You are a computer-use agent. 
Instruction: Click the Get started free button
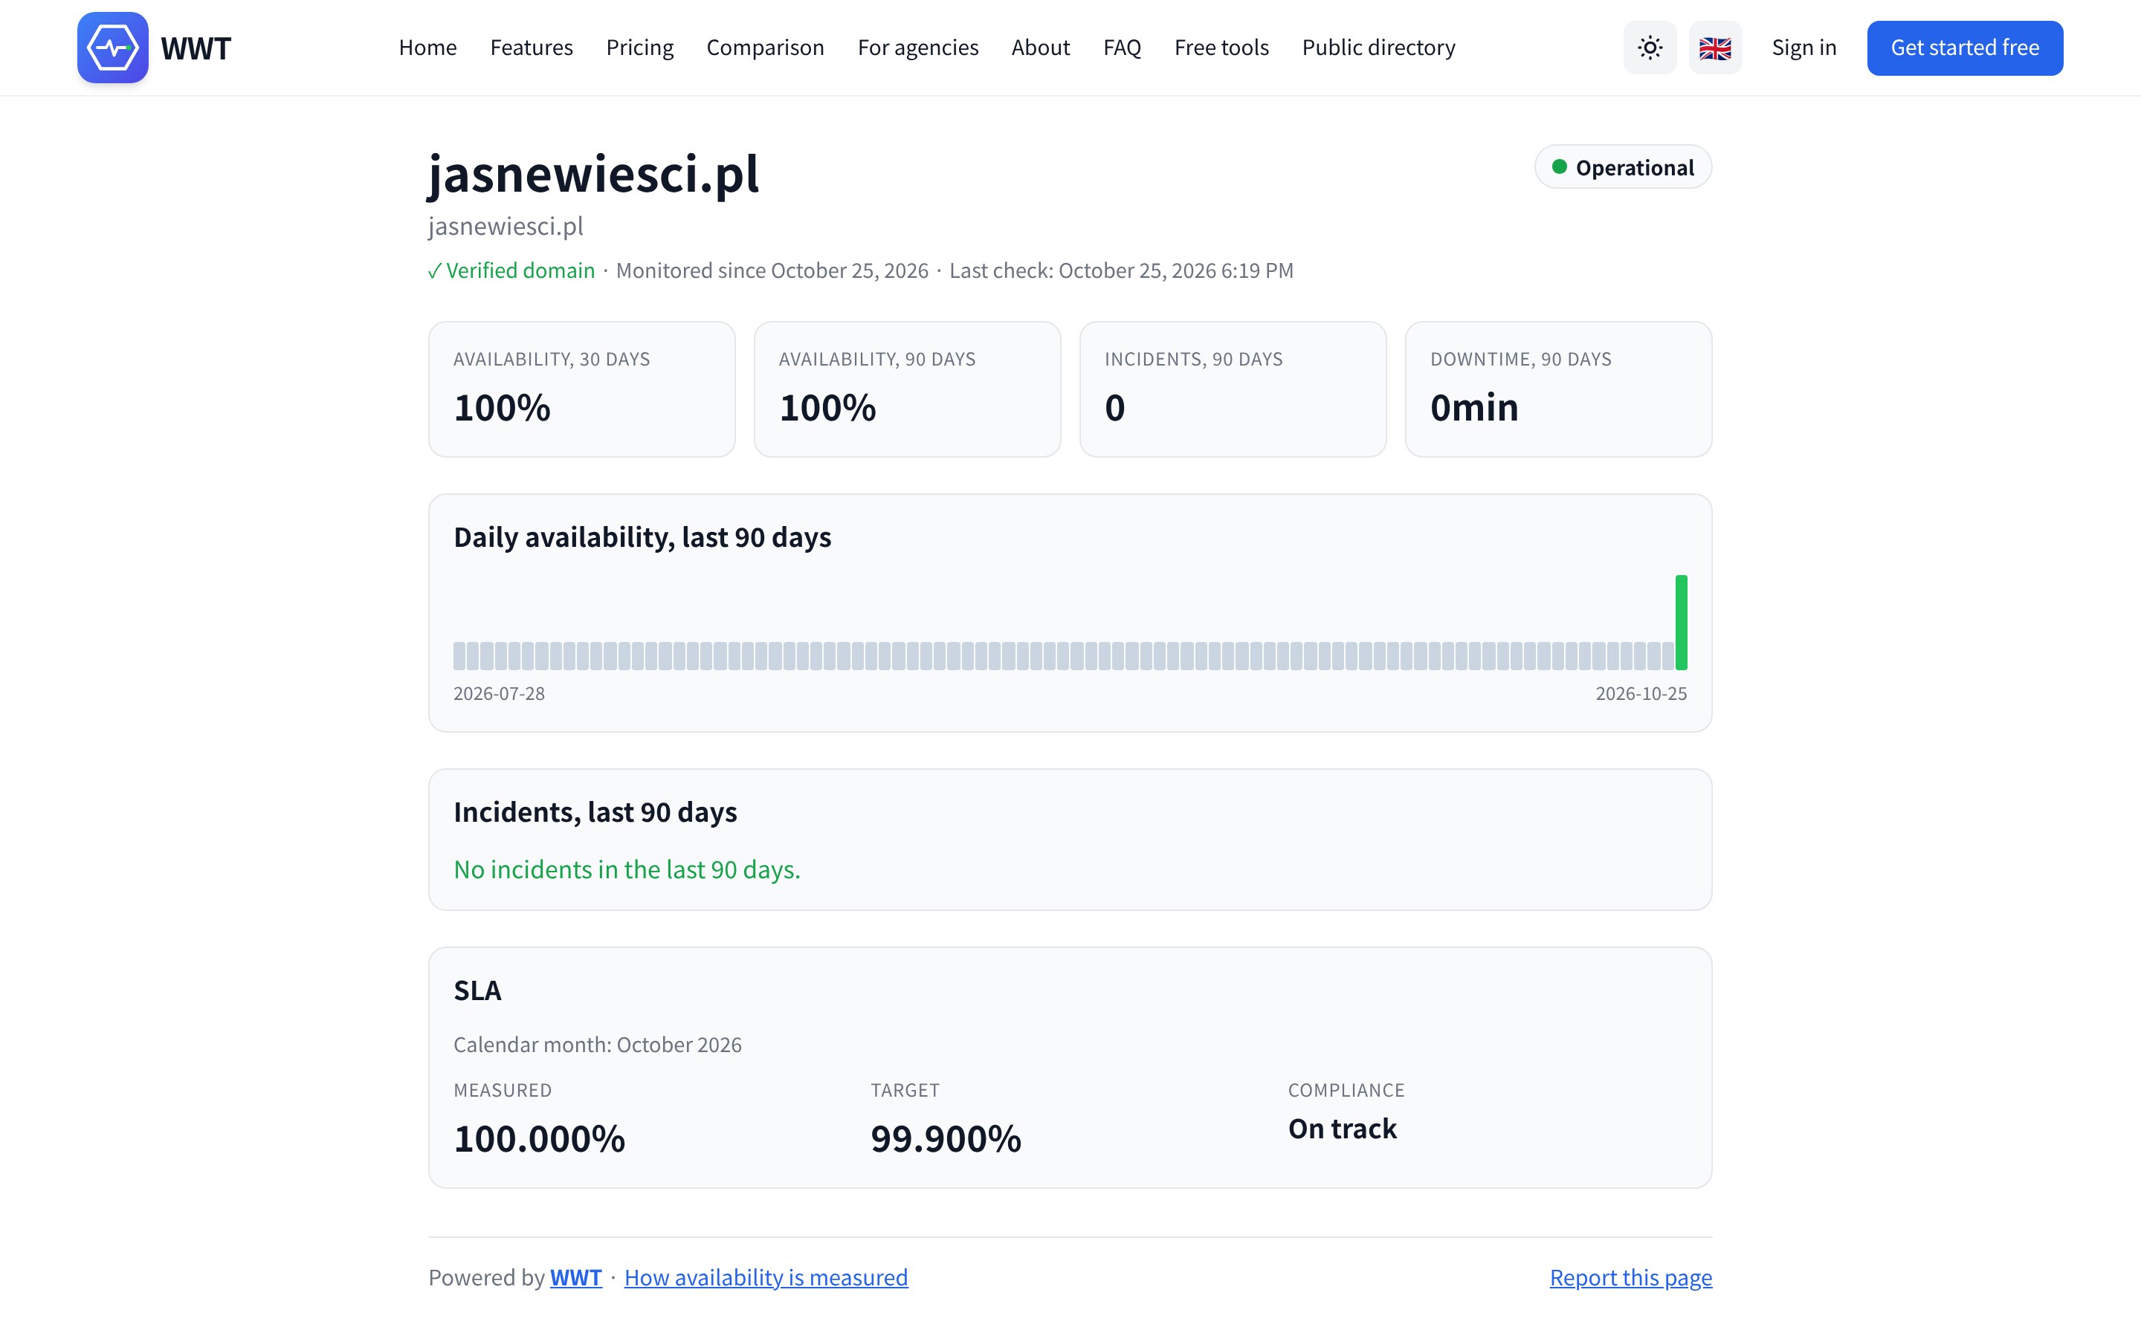[1964, 48]
